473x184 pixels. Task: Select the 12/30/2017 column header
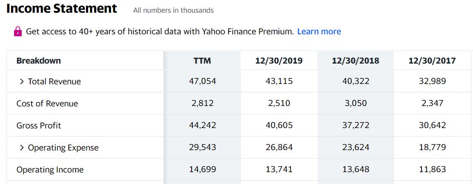point(432,61)
